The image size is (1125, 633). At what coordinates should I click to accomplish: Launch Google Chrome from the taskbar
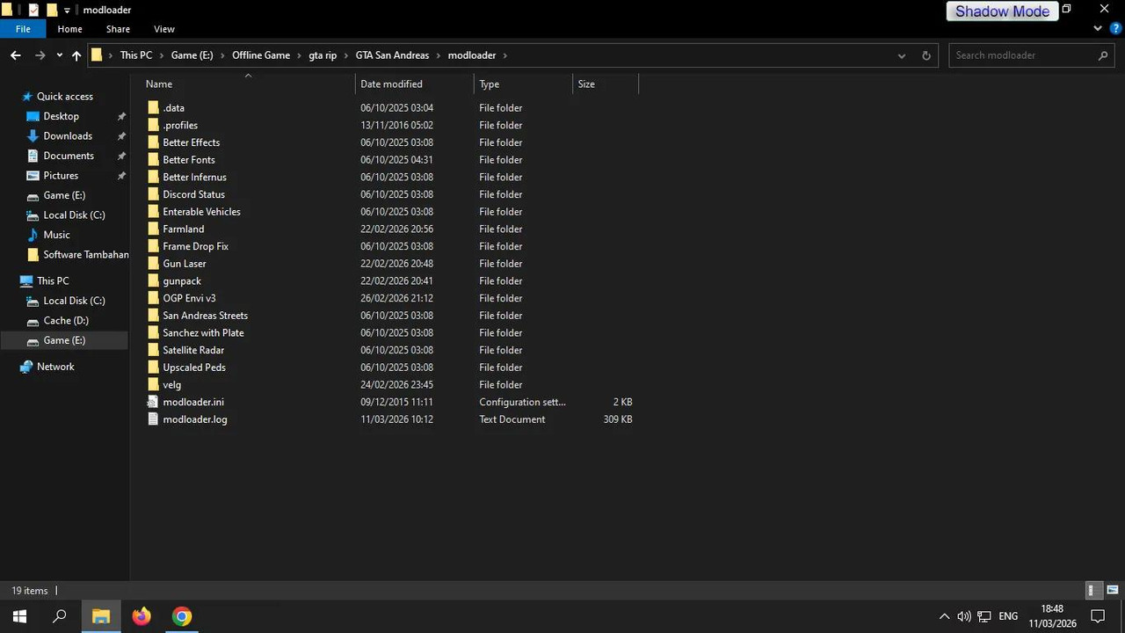(x=182, y=616)
